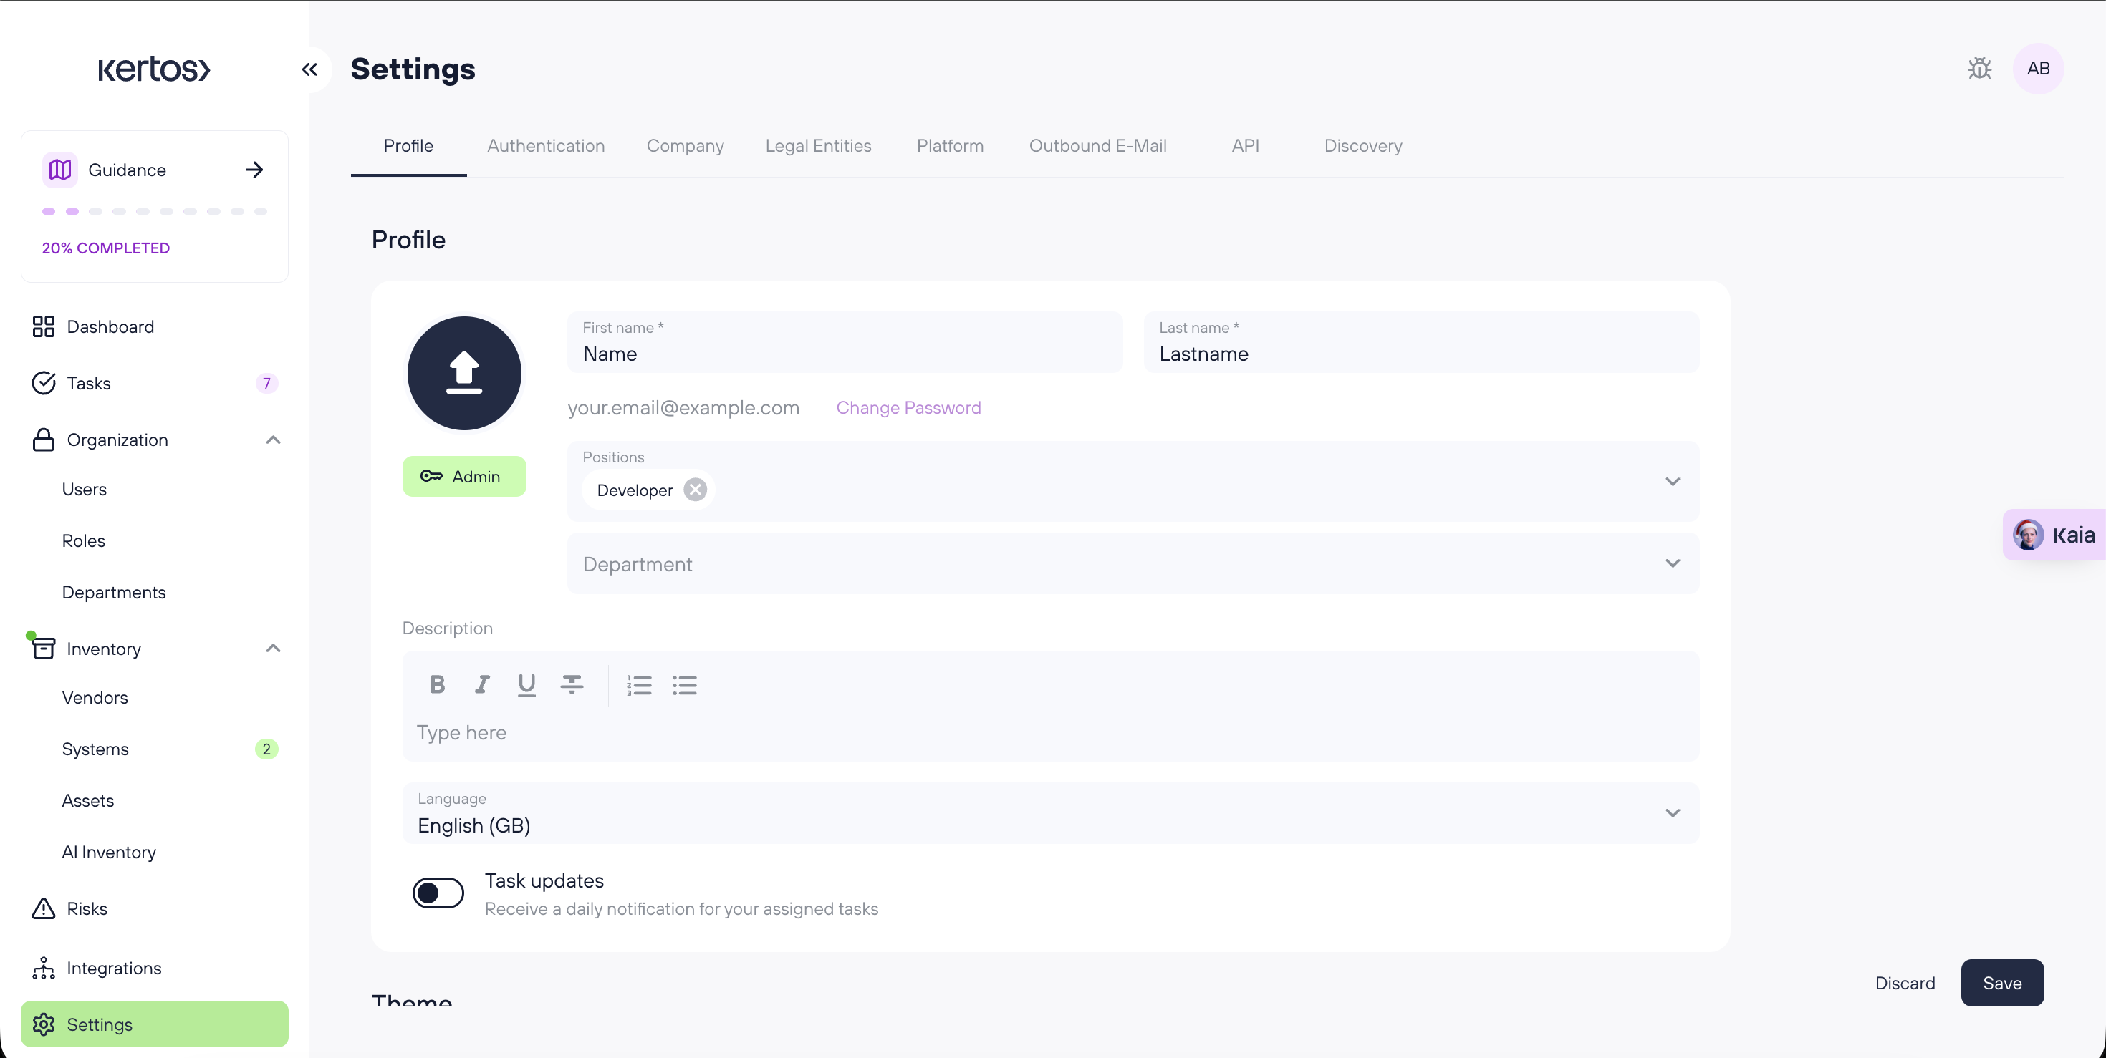Collapse the Organization menu section
The image size is (2106, 1058).
273,440
